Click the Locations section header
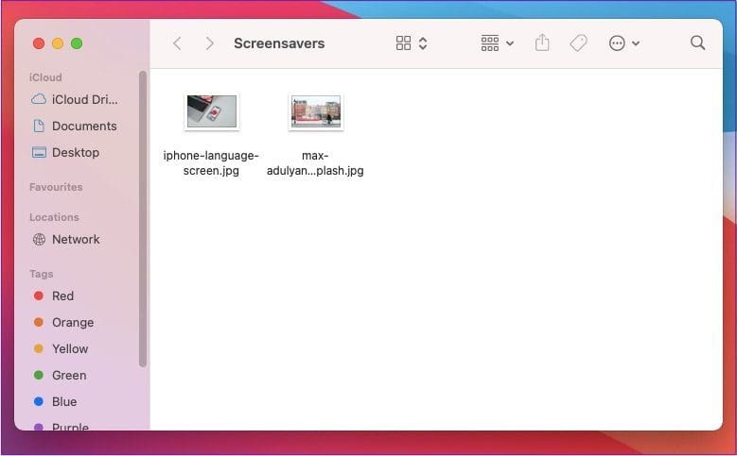The width and height of the screenshot is (737, 456). [x=54, y=217]
